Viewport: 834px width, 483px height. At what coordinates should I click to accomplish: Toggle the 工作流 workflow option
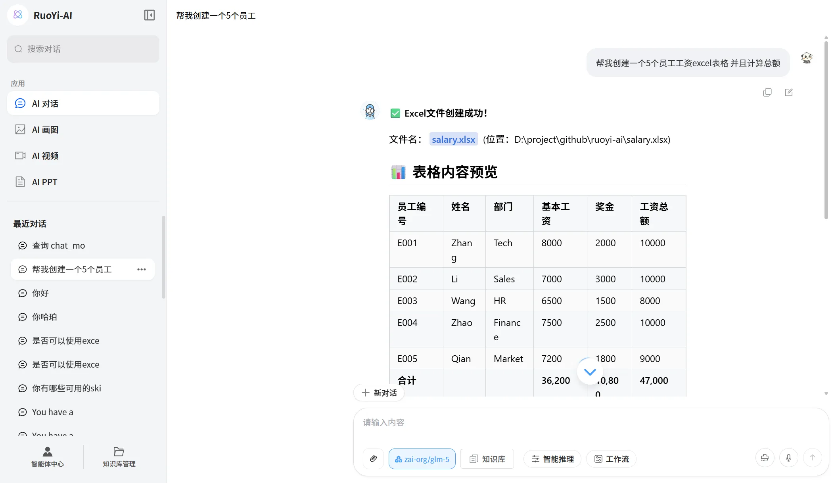click(611, 459)
